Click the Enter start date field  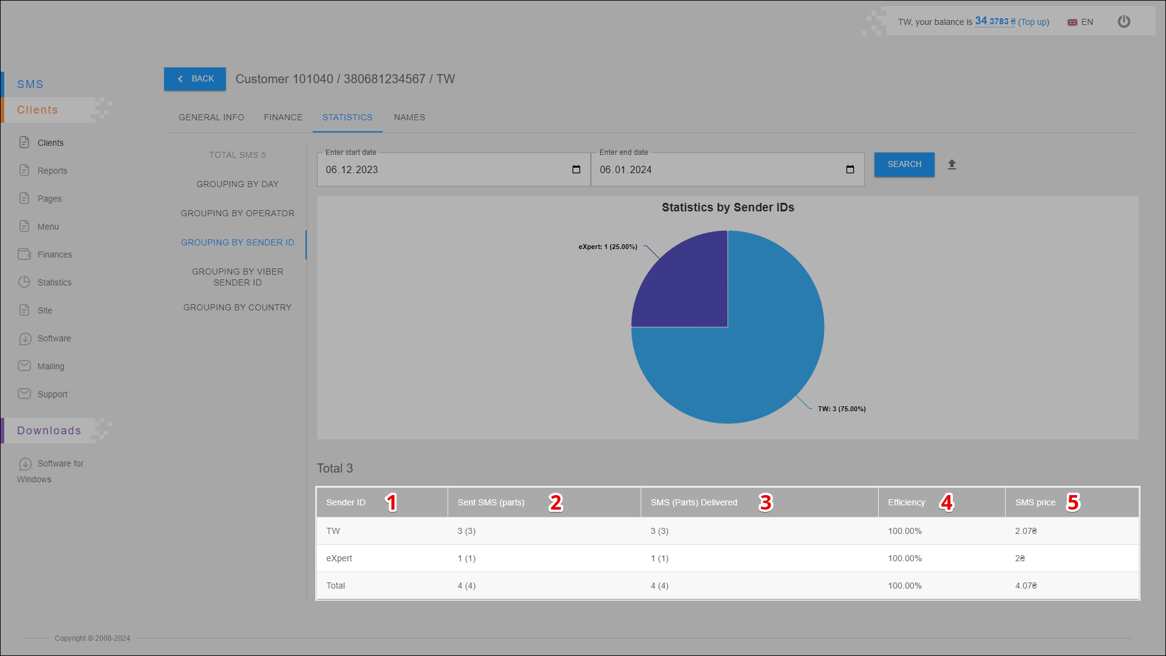(x=443, y=169)
